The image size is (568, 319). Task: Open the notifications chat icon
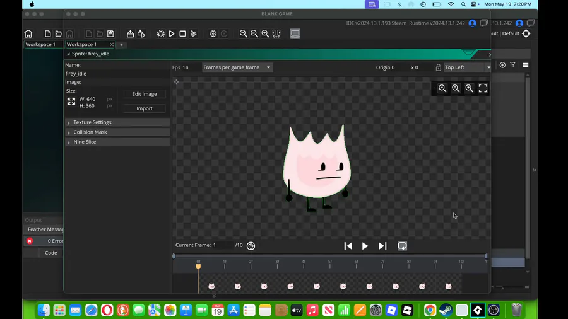tap(483, 23)
